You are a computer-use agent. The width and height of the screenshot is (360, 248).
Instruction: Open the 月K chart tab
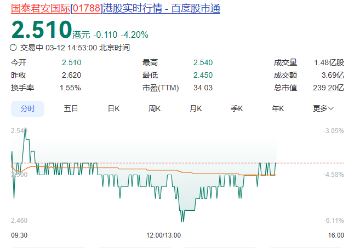tap(196, 108)
